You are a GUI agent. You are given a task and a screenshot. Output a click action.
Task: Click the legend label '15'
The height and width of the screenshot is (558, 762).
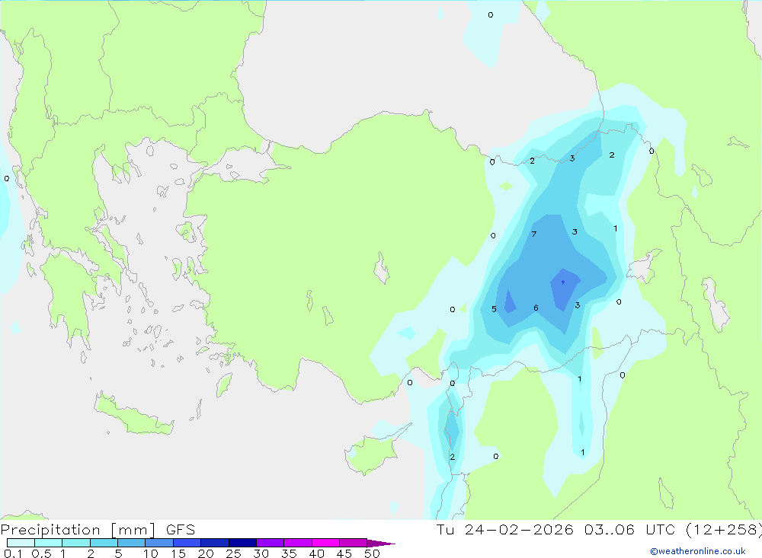[178, 553]
